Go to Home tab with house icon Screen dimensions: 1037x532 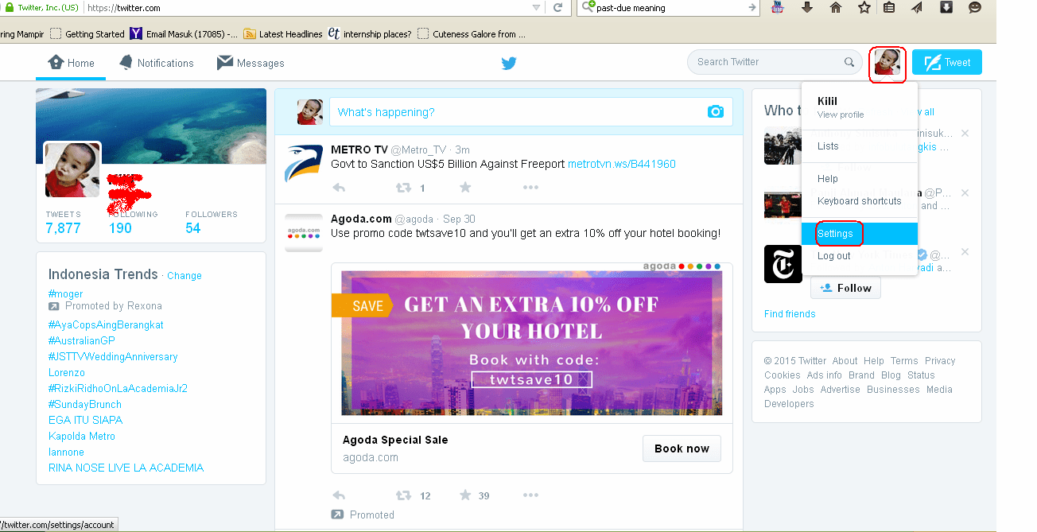pyautogui.click(x=71, y=63)
